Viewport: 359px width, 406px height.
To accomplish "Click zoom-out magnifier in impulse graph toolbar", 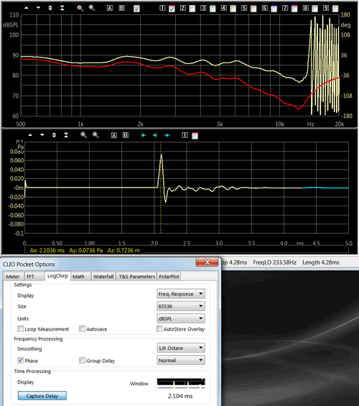I will point(95,135).
